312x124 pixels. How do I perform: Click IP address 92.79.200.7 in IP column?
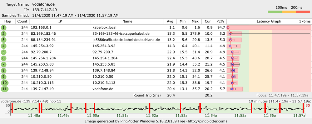pyautogui.click(x=41, y=52)
